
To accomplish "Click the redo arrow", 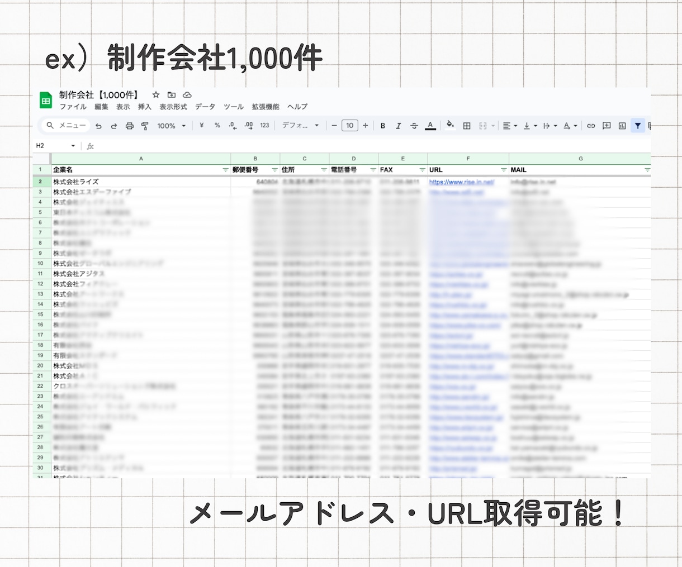I will pos(113,126).
